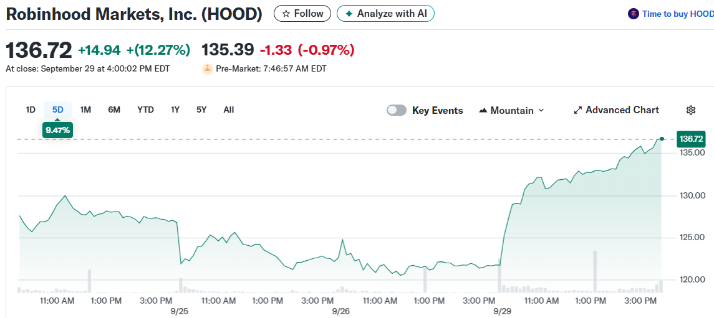Image resolution: width=714 pixels, height=318 pixels.
Task: Click Analyze with AI button
Action: 385,14
